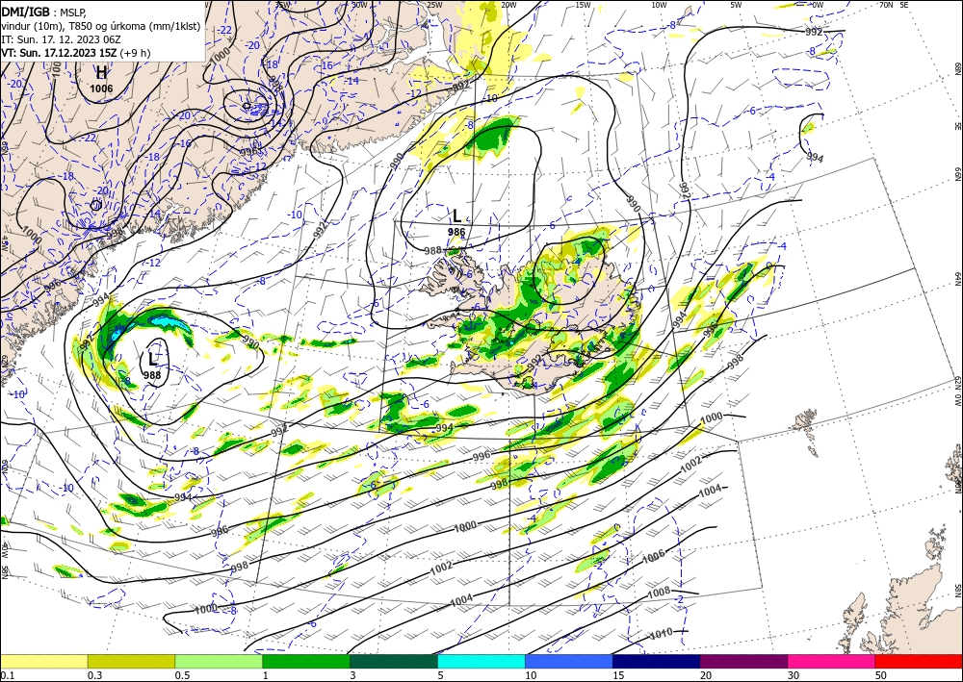Click the '10W' longitude label
The width and height of the screenshot is (963, 682).
click(x=659, y=5)
